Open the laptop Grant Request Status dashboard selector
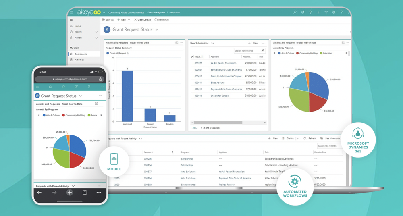Image resolution: width=403 pixels, height=216 pixels. (156, 29)
